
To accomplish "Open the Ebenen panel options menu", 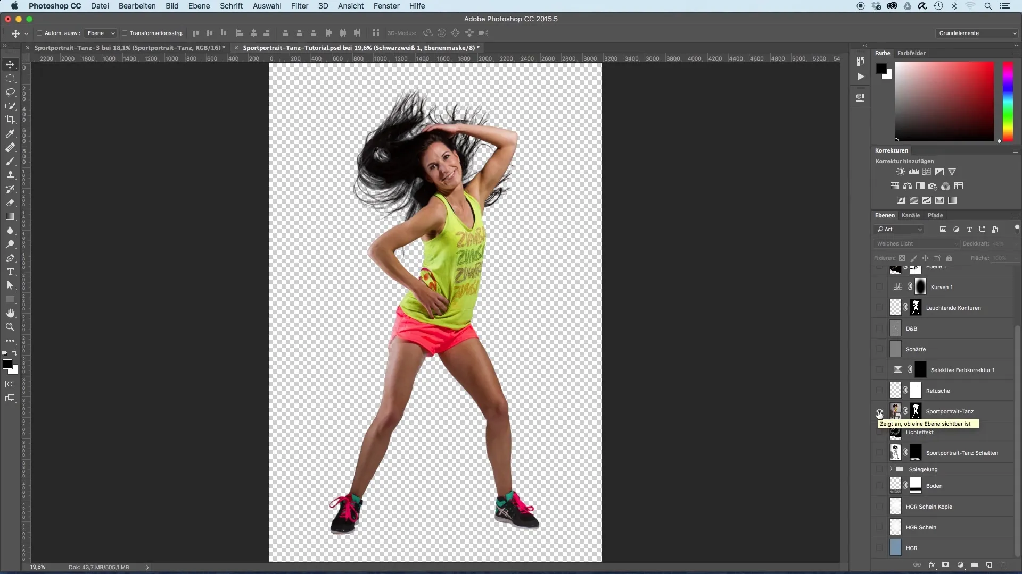I will point(1015,215).
